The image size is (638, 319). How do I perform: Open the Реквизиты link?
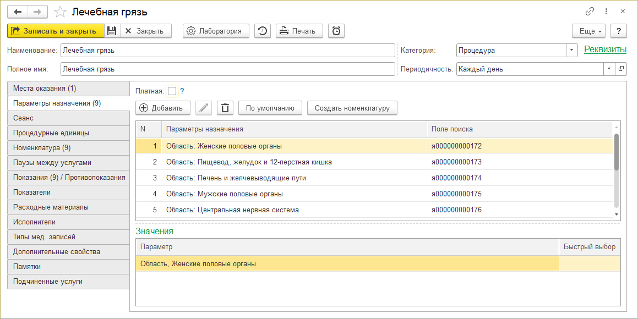(605, 50)
